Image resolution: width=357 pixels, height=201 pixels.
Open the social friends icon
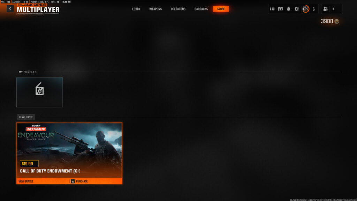pyautogui.click(x=326, y=9)
